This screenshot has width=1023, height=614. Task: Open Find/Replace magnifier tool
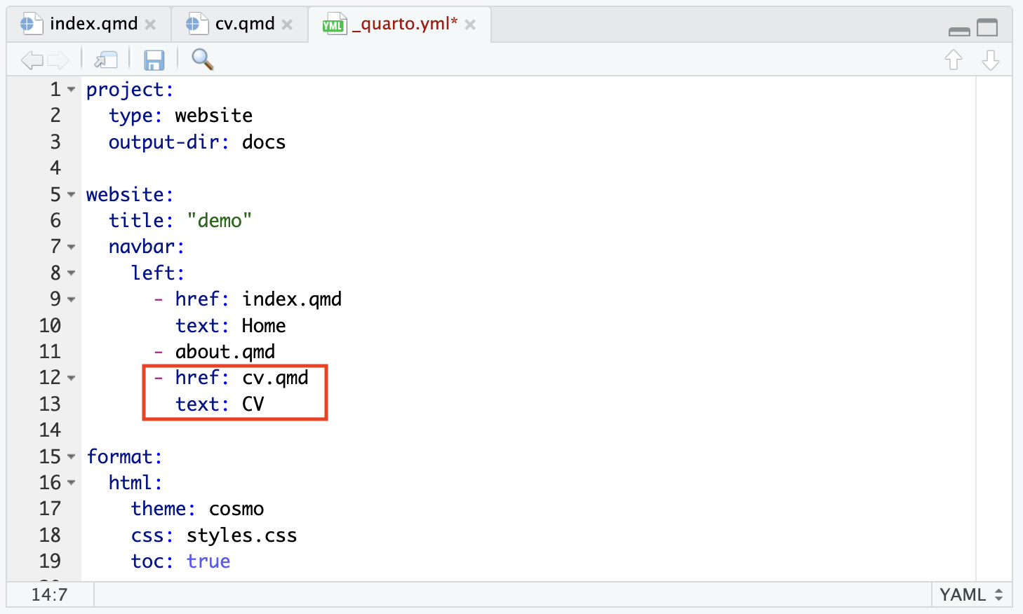coord(202,60)
